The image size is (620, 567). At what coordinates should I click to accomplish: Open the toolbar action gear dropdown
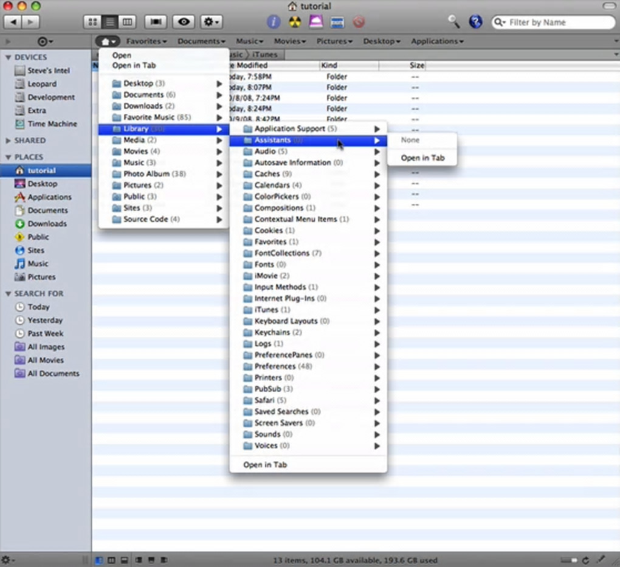pyautogui.click(x=211, y=22)
